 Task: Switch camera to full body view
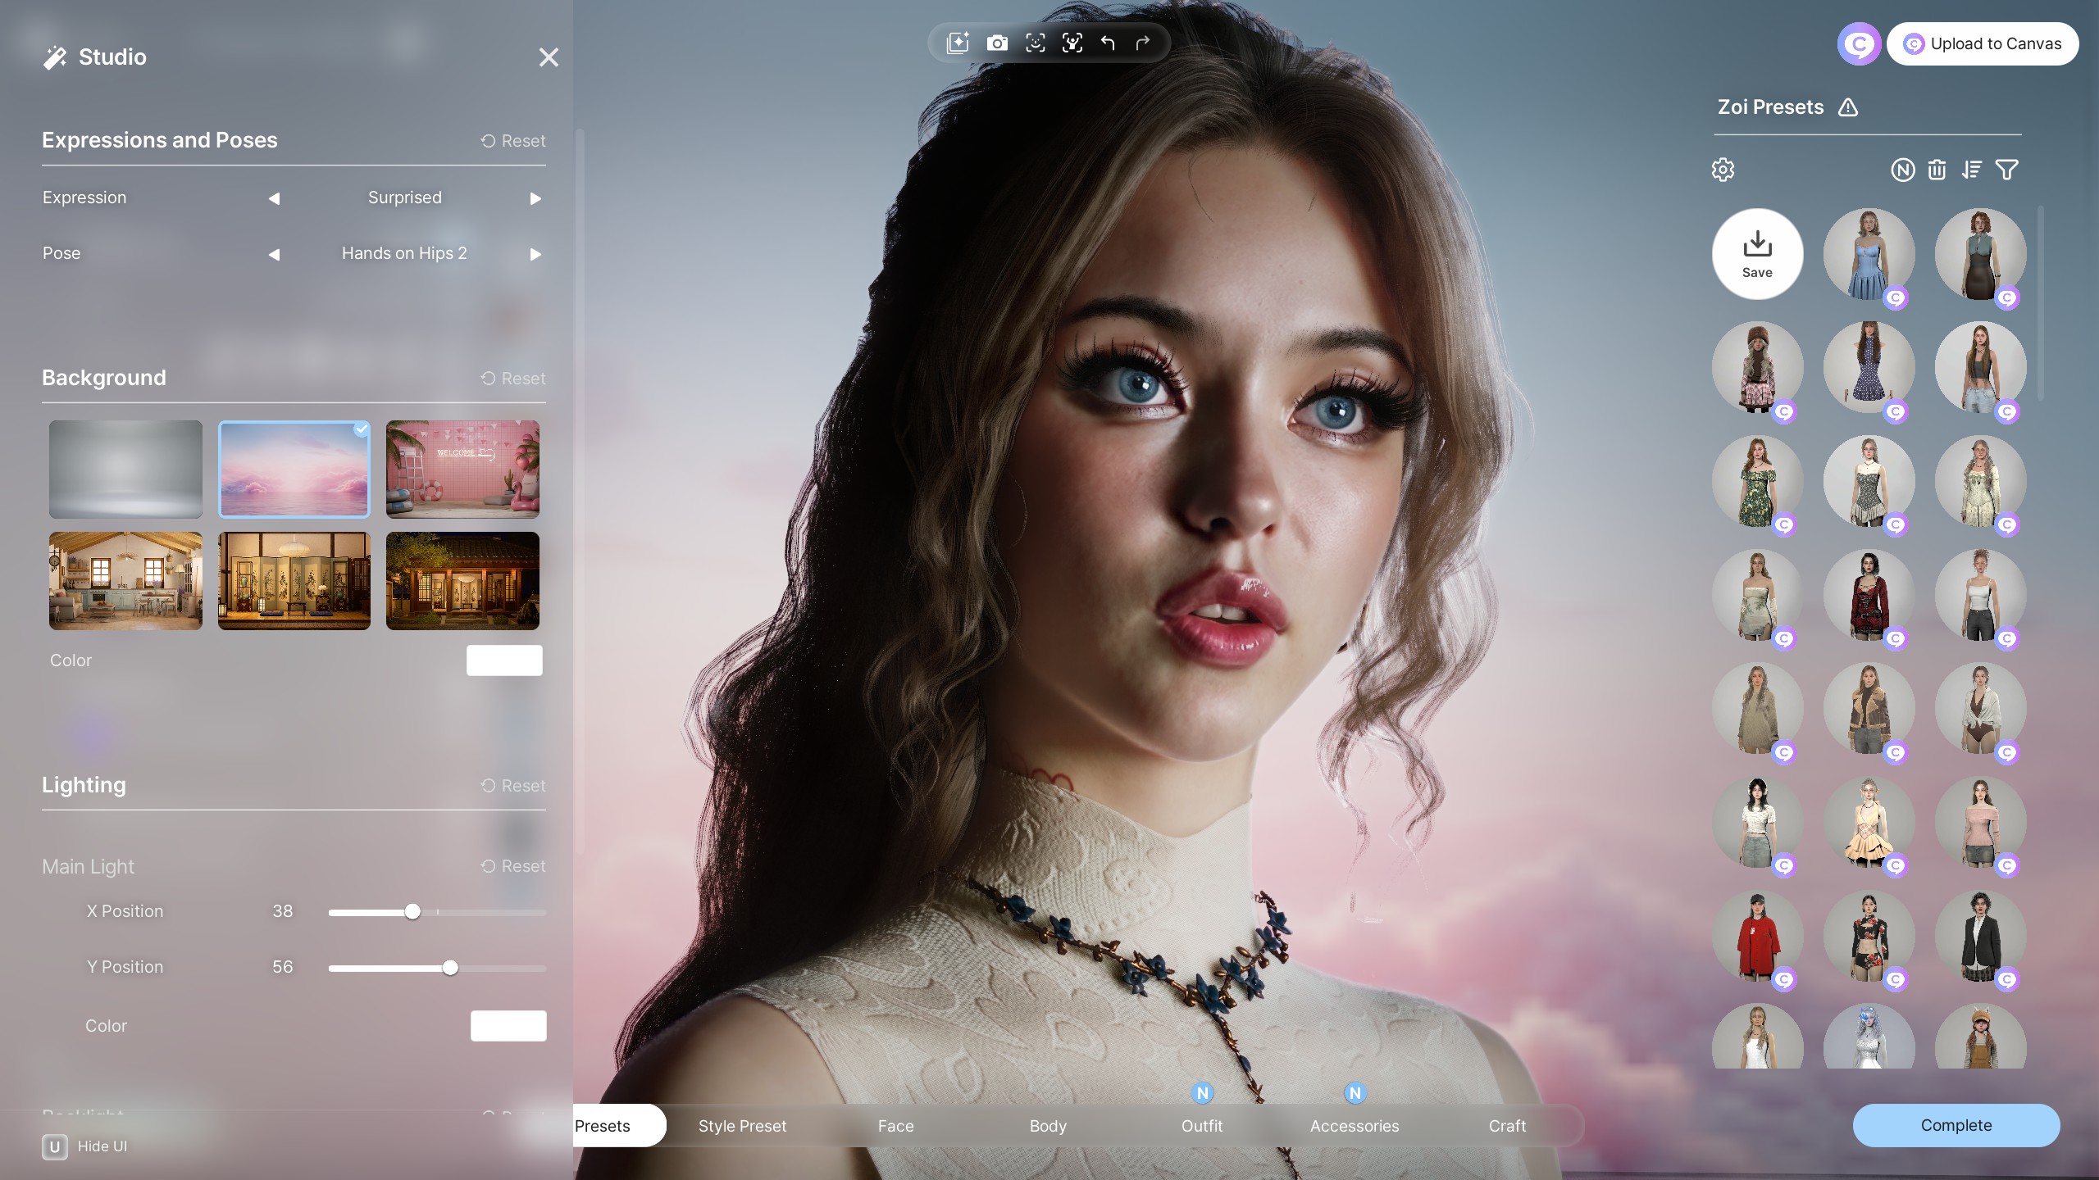pyautogui.click(x=1072, y=43)
